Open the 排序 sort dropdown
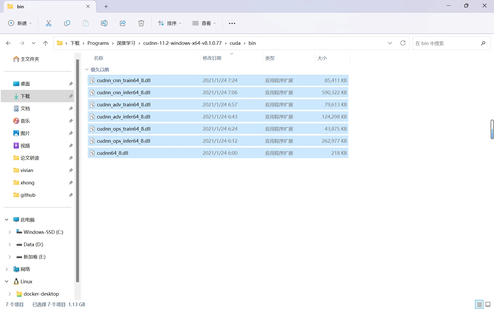 click(170, 23)
